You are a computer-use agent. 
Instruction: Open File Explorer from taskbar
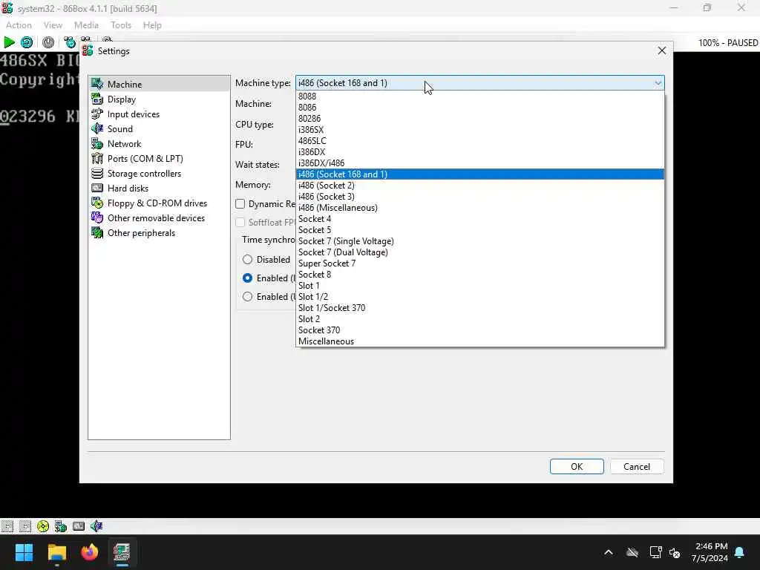[56, 552]
